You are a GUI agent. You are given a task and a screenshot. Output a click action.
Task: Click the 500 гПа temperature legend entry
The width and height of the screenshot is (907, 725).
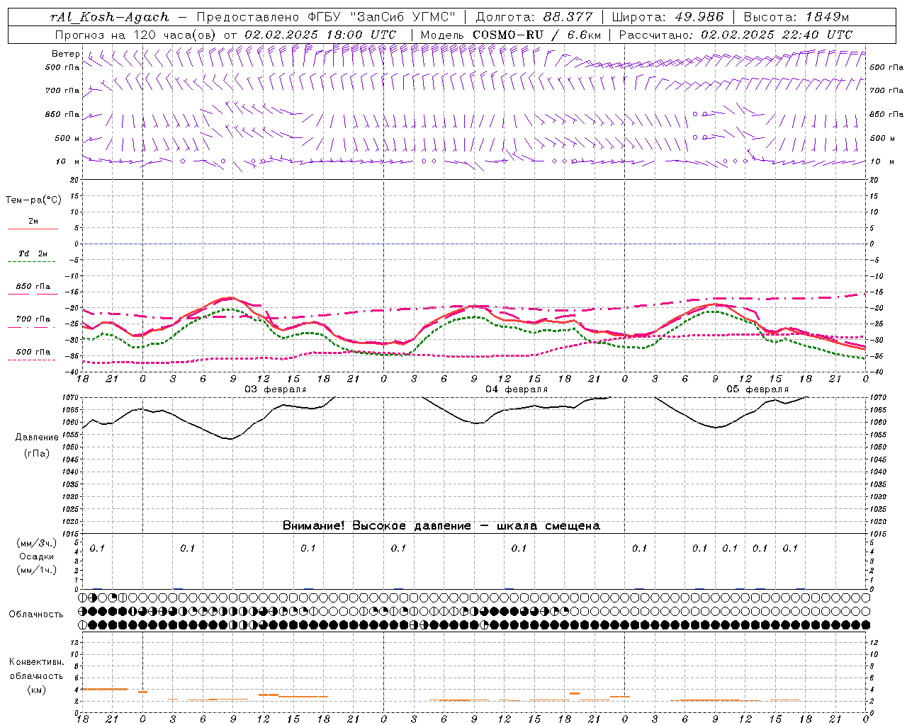pos(33,353)
